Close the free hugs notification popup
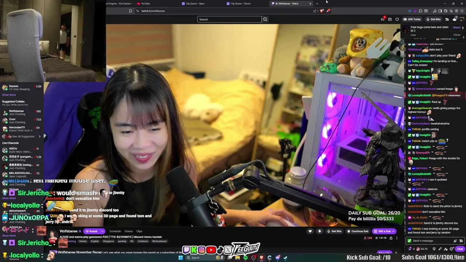Viewport: 466px width, 262px height. click(x=457, y=35)
